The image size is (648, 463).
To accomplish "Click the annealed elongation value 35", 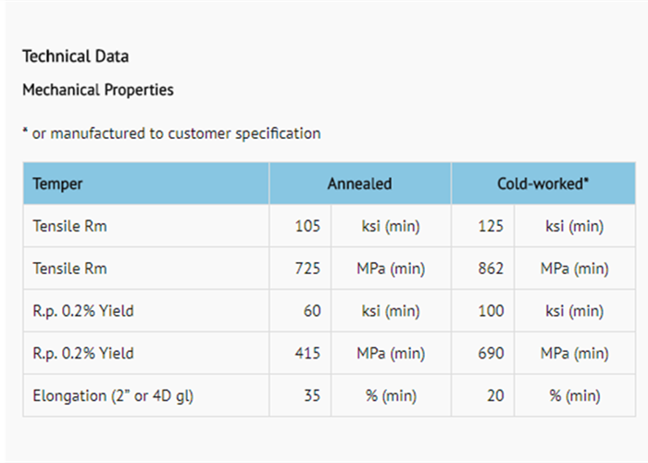I will click(312, 396).
